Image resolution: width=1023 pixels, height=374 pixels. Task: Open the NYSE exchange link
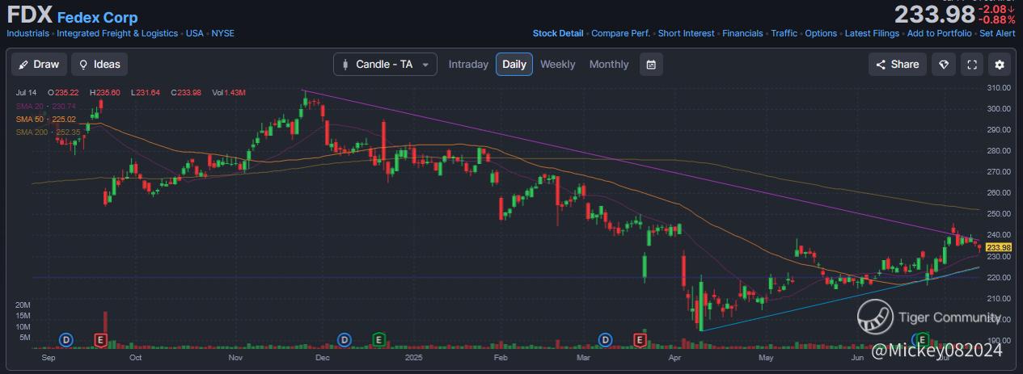(223, 34)
